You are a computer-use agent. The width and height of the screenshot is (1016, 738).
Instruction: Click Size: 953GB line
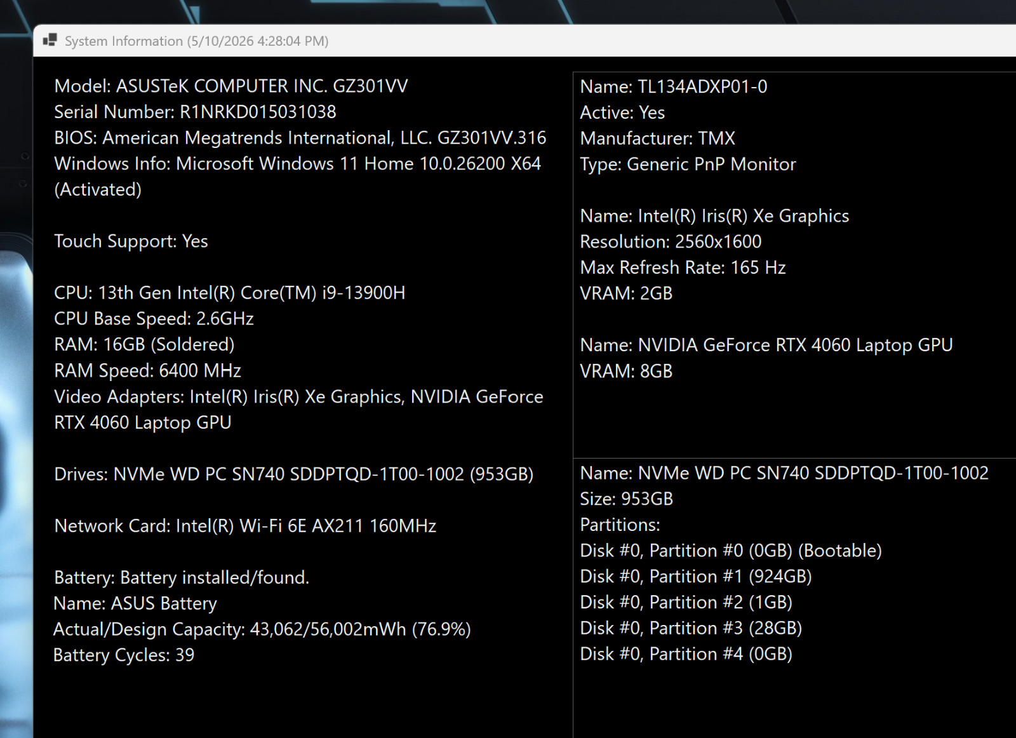(626, 499)
